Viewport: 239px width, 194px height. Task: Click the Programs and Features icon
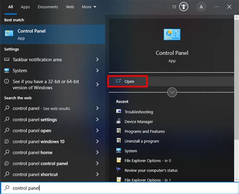(x=118, y=131)
